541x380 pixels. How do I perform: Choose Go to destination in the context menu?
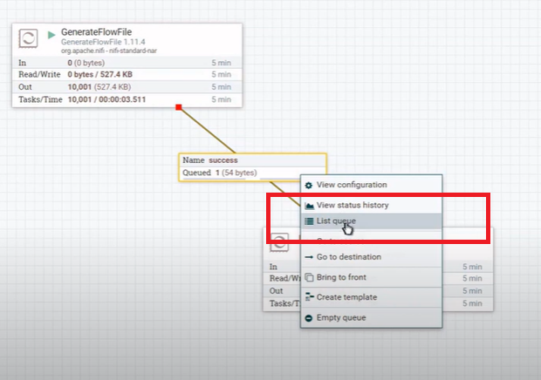tap(371, 256)
